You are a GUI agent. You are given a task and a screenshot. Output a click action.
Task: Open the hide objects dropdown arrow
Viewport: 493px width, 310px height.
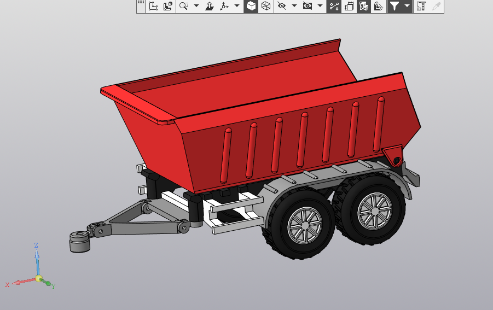294,5
